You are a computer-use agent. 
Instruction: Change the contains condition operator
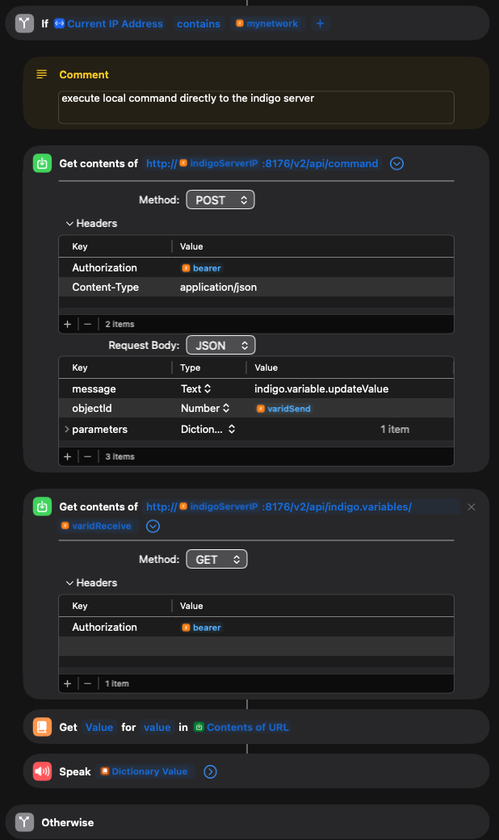tap(199, 23)
